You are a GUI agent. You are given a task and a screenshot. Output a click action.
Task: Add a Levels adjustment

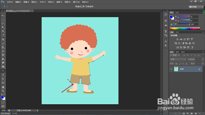[181, 39]
